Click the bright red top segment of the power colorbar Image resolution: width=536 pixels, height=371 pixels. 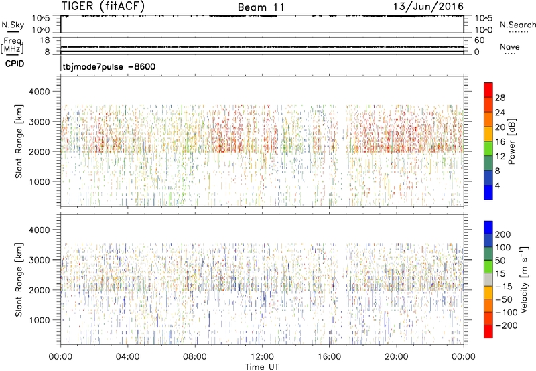488,90
